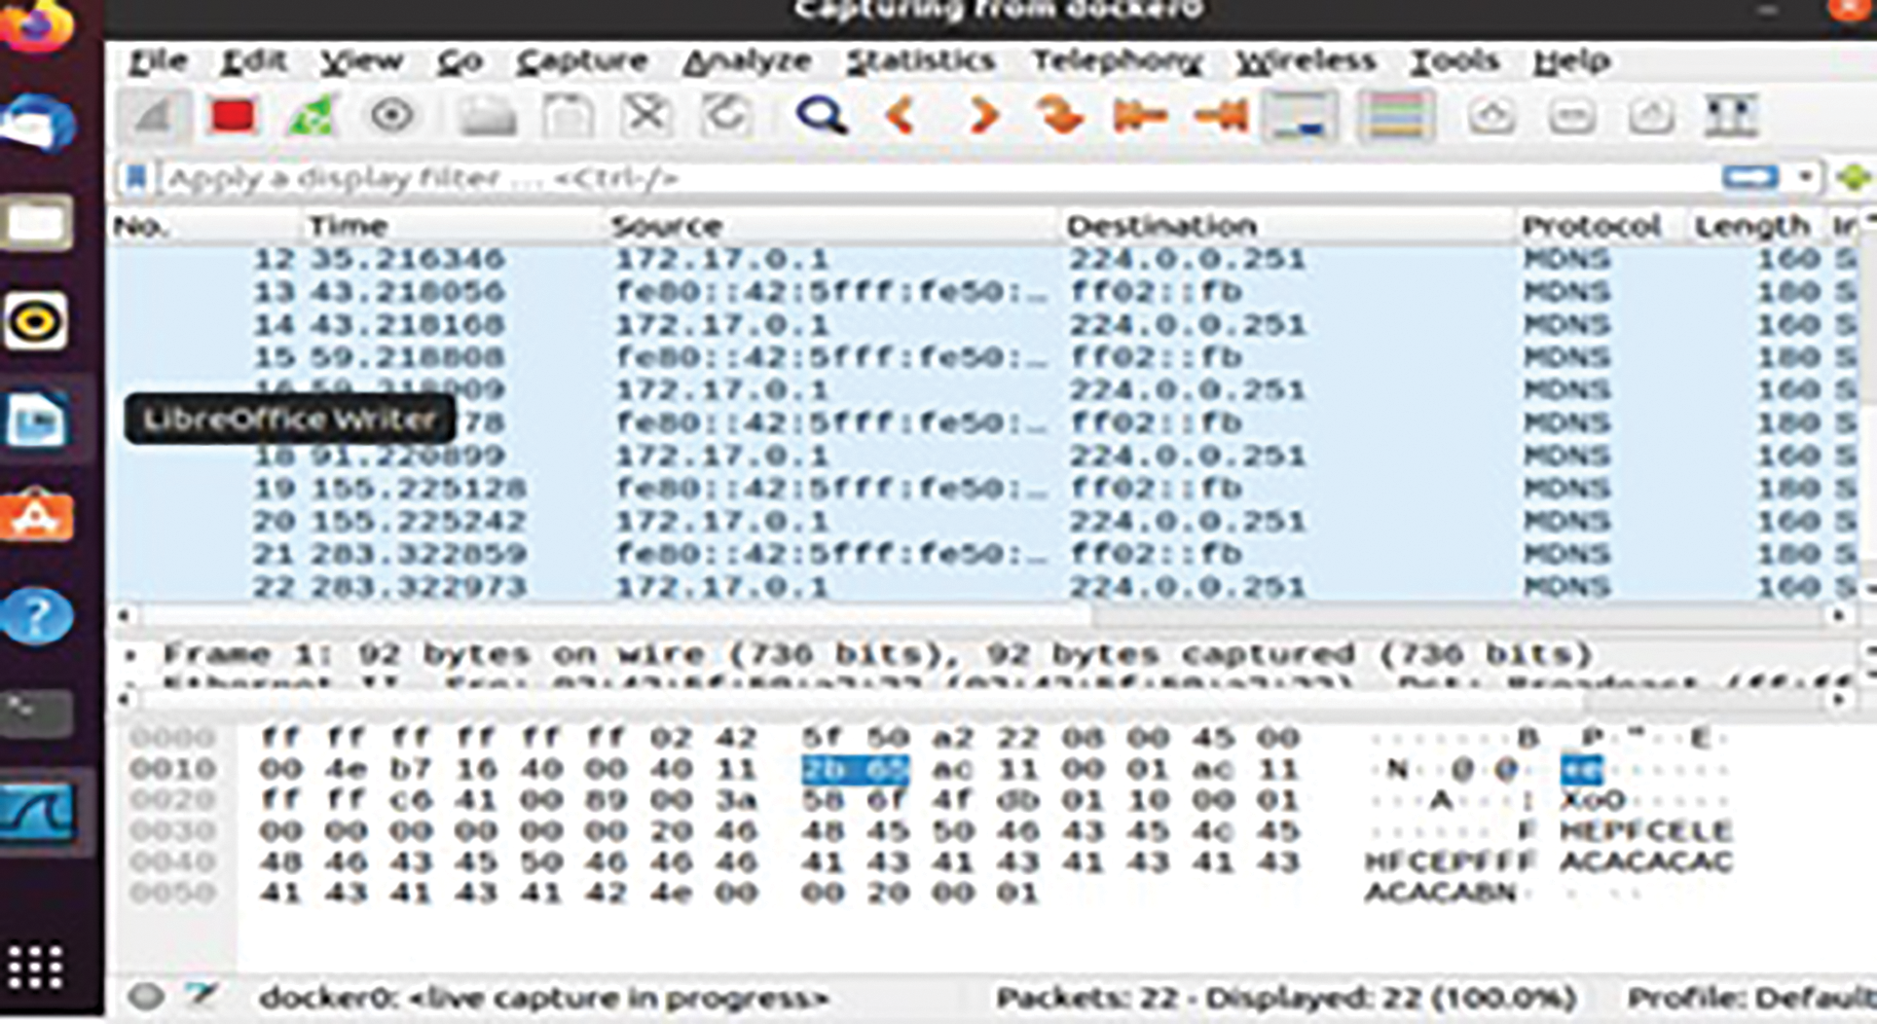
Task: Open the display filter history dropdown
Action: 1805,177
